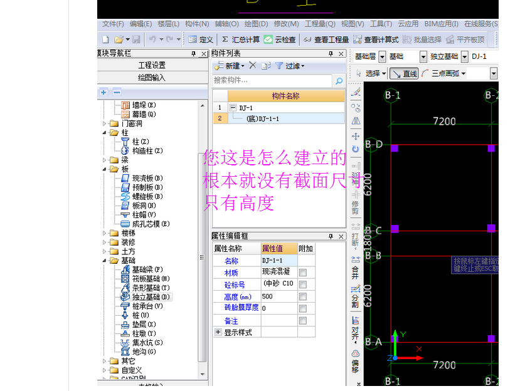Click 选择 select tool
The height and width of the screenshot is (391, 525).
click(370, 73)
